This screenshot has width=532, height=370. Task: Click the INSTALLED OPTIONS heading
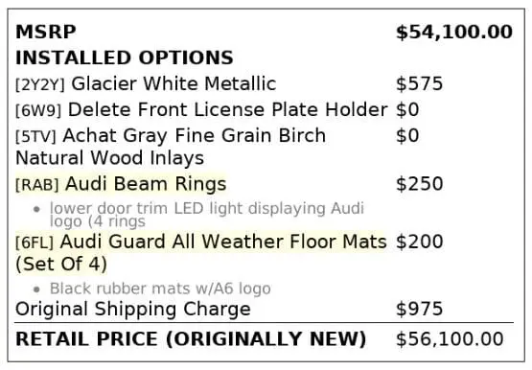pos(125,58)
